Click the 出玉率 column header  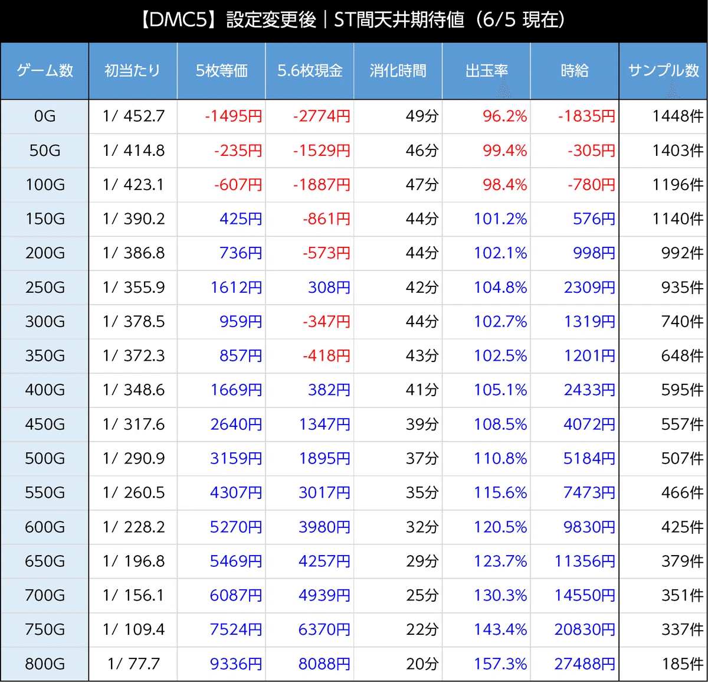point(487,71)
